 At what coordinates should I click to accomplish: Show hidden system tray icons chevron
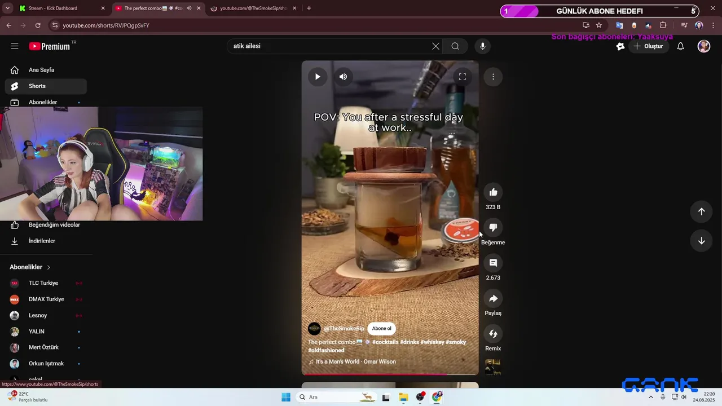(651, 397)
